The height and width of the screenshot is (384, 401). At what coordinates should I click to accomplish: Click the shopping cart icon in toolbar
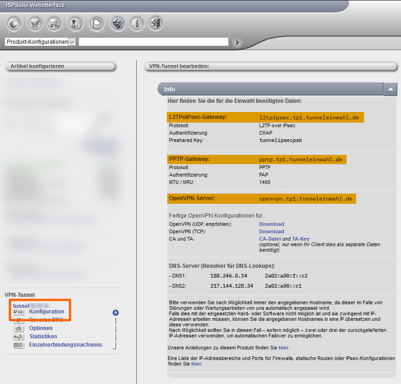[35, 24]
